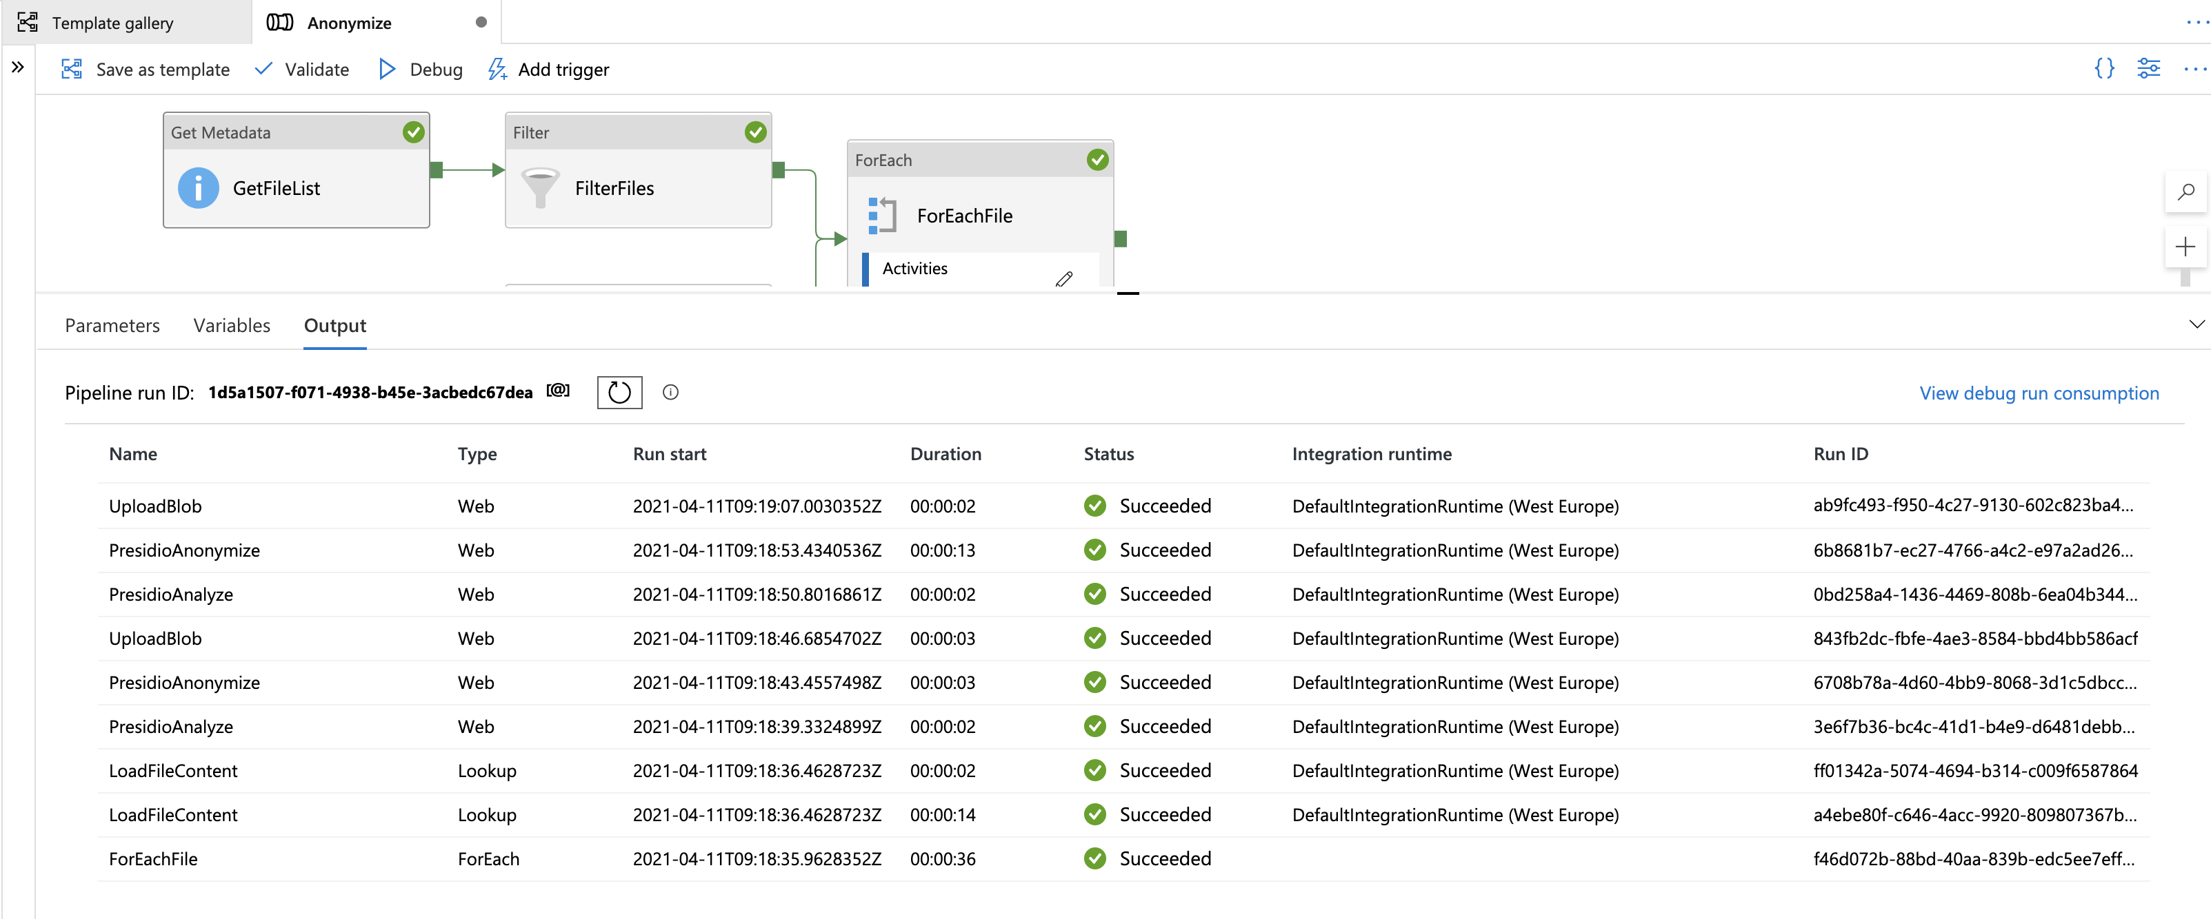
Task: Open the Variables tab
Action: pos(232,325)
